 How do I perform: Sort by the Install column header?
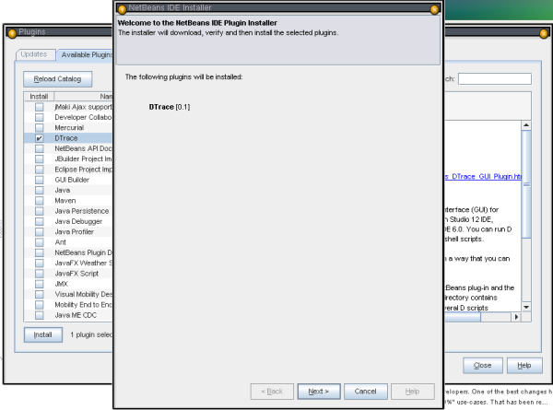(x=39, y=96)
